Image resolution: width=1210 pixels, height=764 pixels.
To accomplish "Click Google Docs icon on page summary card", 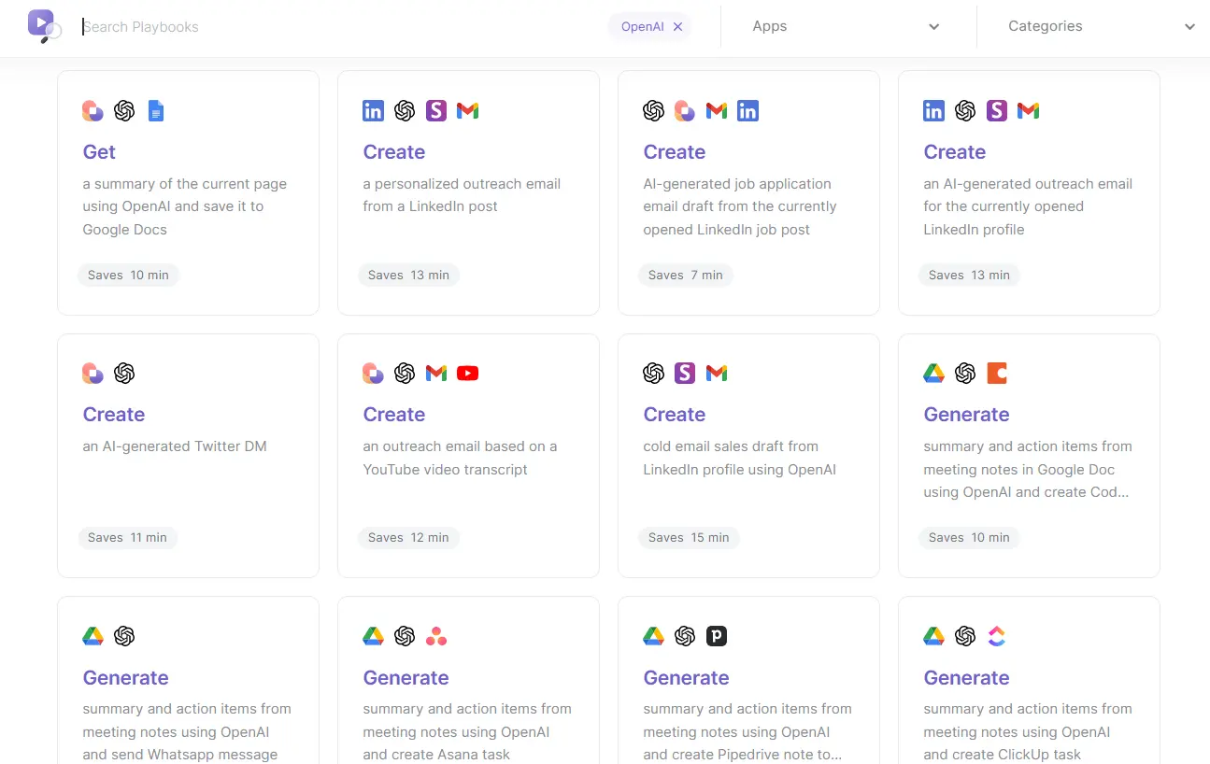I will pos(156,111).
